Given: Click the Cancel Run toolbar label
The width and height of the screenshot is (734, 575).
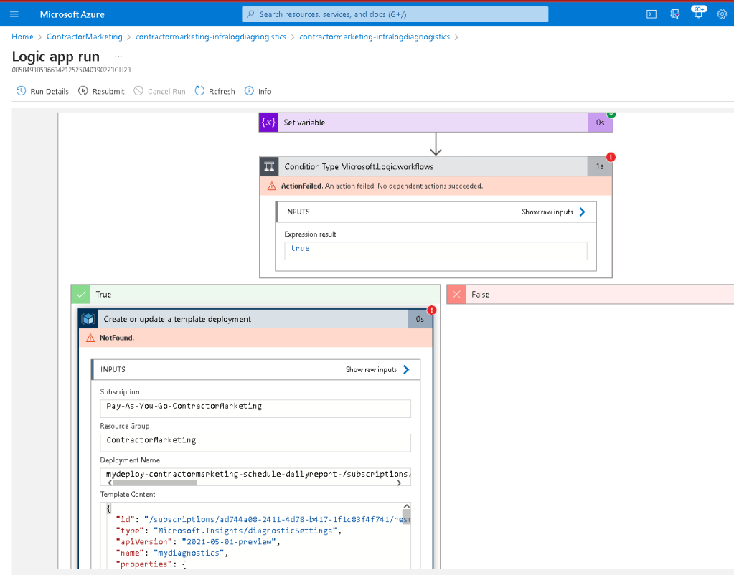Looking at the screenshot, I should [x=166, y=91].
